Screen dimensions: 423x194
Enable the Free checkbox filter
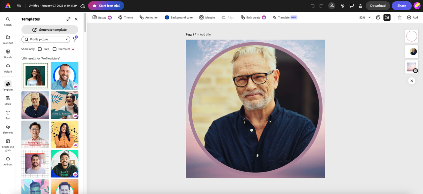tap(40, 49)
